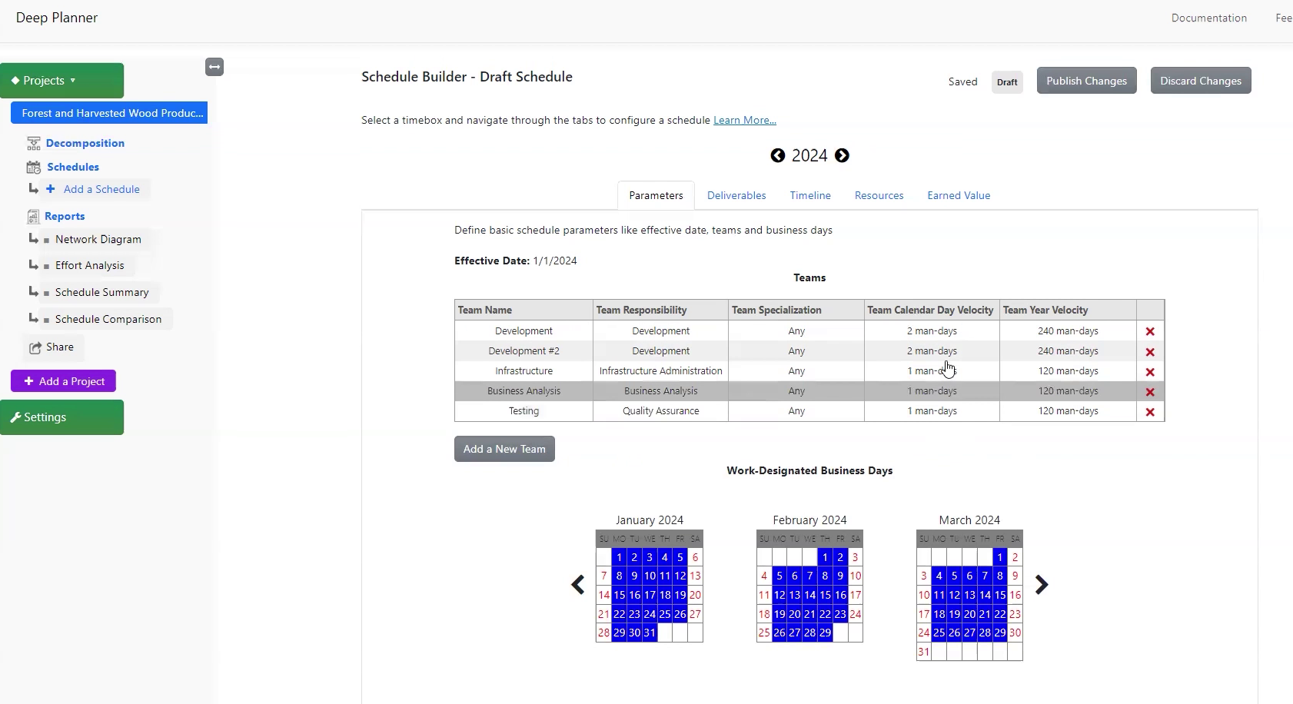The height and width of the screenshot is (704, 1293).
Task: Show previous months in calendar
Action: pyautogui.click(x=578, y=585)
